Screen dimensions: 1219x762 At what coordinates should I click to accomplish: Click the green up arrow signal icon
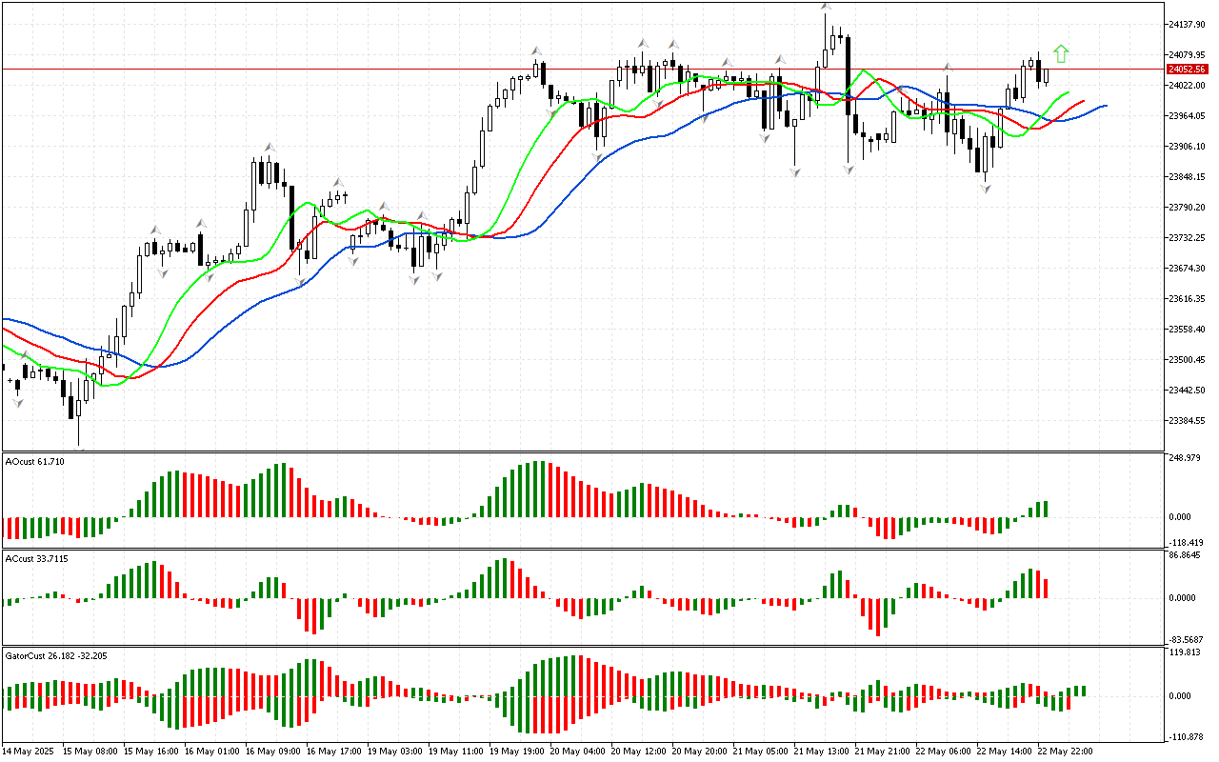(x=1061, y=54)
